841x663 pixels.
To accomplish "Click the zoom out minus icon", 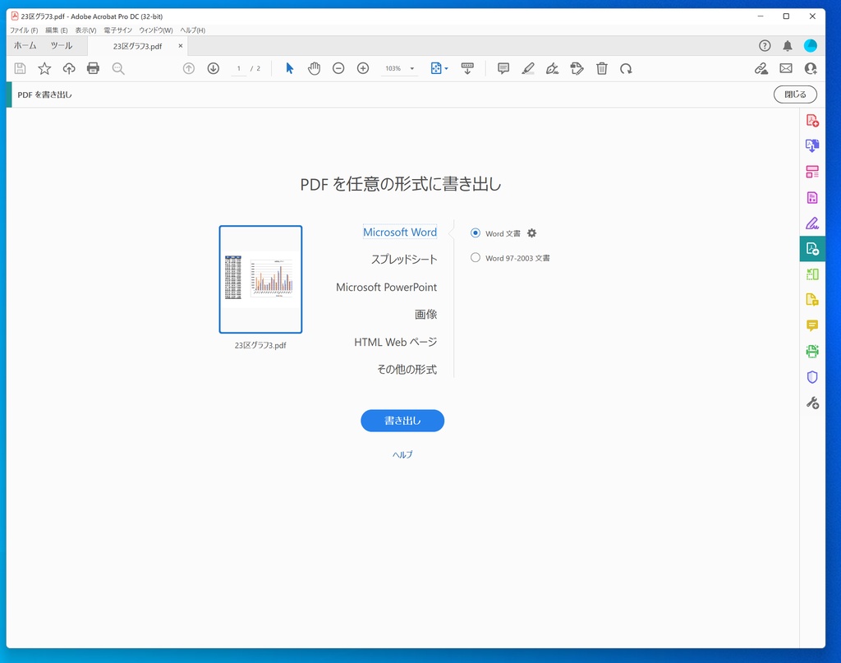I will pos(338,69).
